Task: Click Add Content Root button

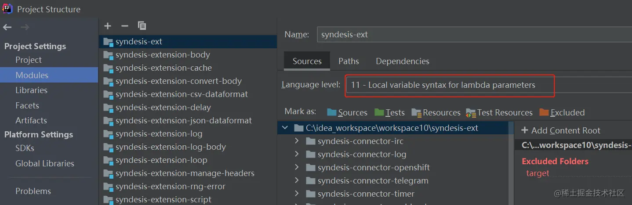Action: click(560, 130)
